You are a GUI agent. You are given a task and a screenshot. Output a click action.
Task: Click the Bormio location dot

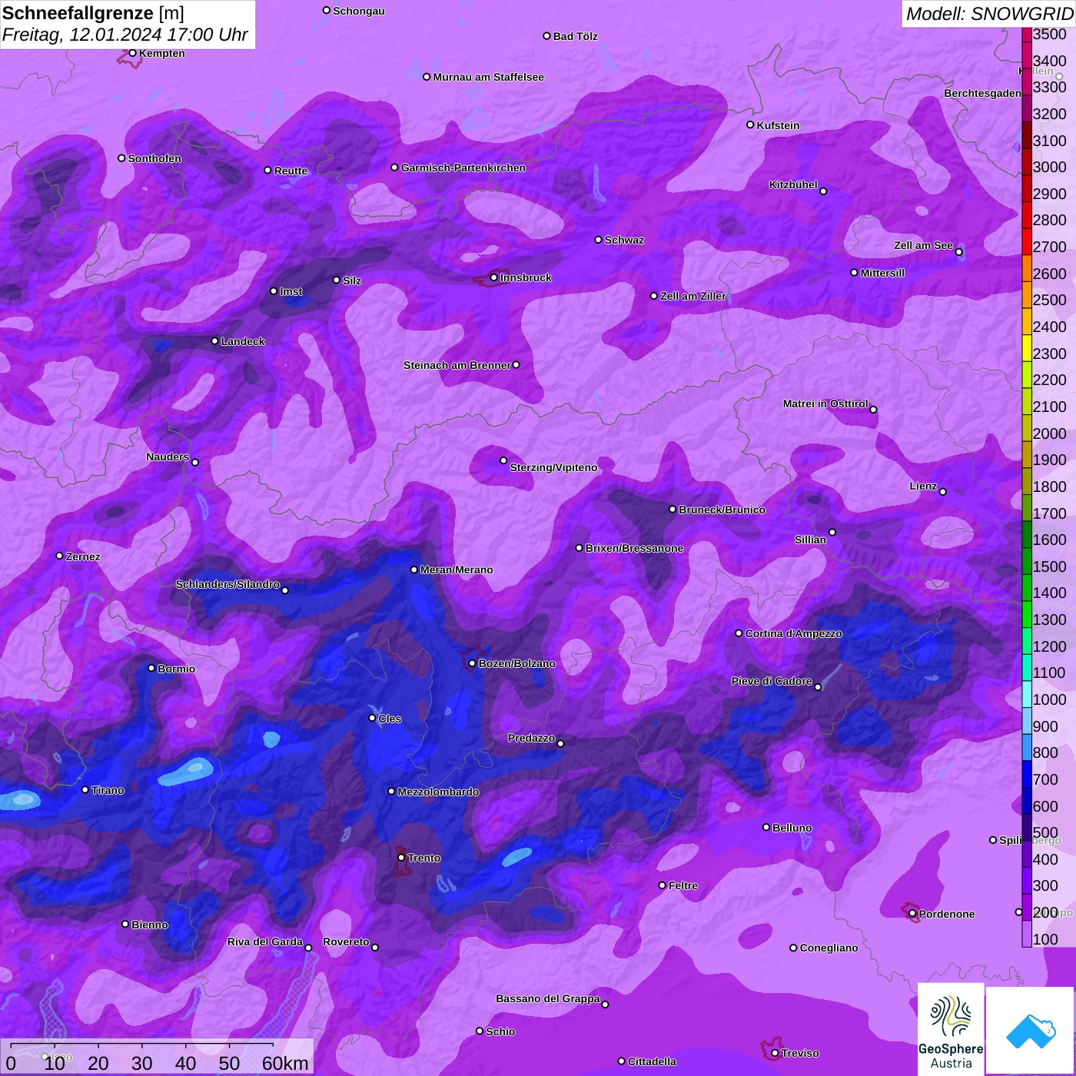(151, 668)
